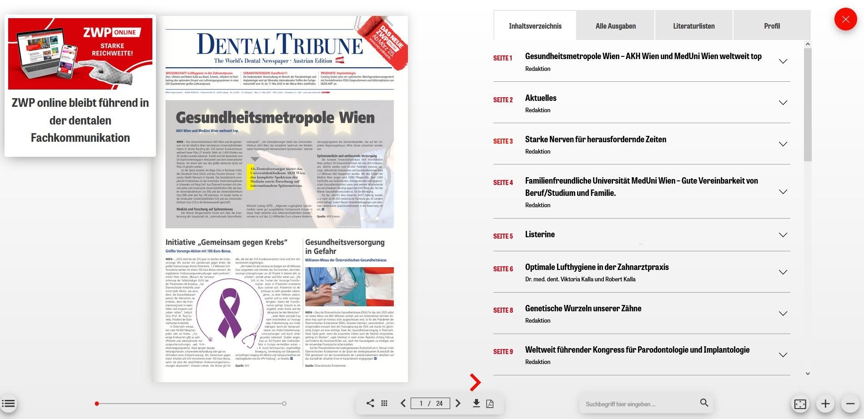Click the contents panel scrollbar thumb
864x419 pixels.
coord(808,105)
